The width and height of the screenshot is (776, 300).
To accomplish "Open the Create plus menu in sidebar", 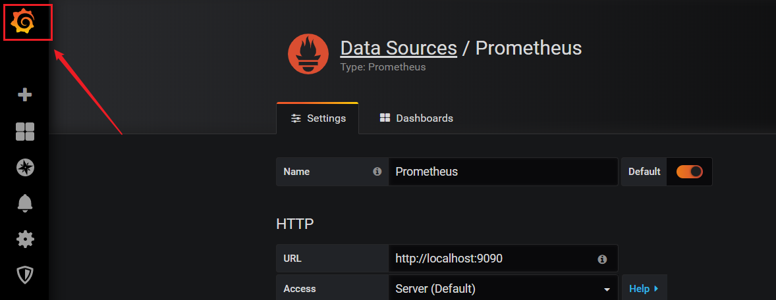I will coord(25,95).
